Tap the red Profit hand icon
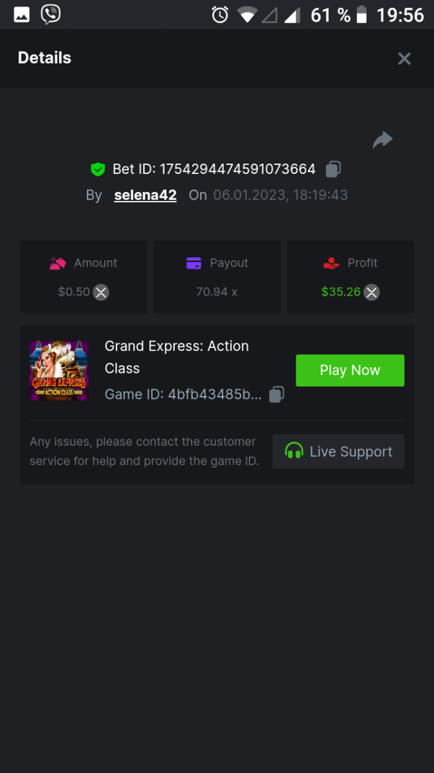 point(331,263)
